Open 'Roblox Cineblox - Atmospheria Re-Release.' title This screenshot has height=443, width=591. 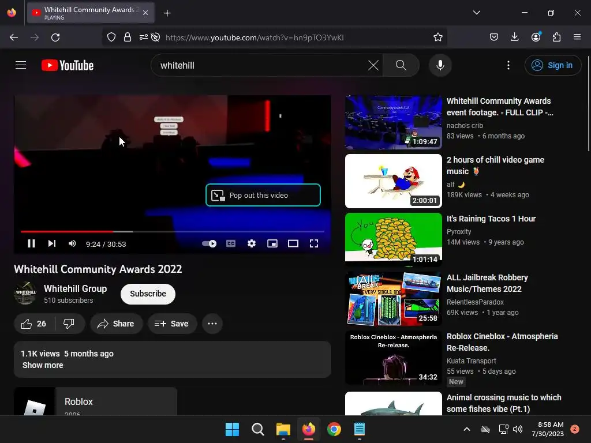pyautogui.click(x=502, y=342)
